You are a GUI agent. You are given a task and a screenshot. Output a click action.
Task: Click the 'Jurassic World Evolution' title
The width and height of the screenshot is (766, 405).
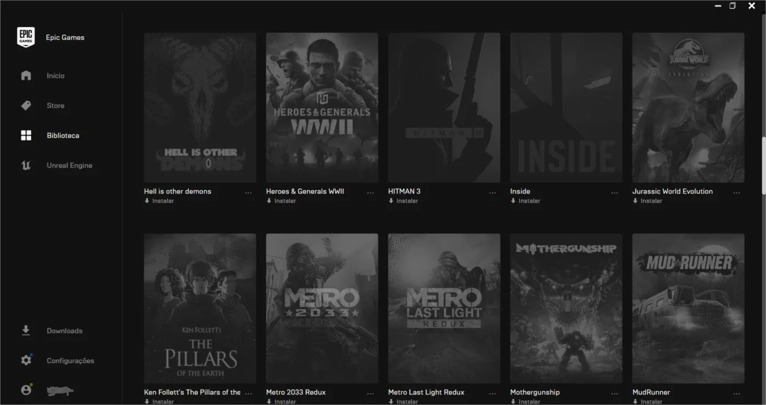(x=672, y=191)
